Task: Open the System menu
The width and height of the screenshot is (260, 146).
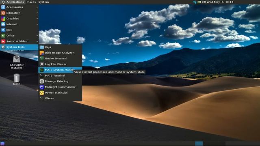Action: [x=43, y=2]
